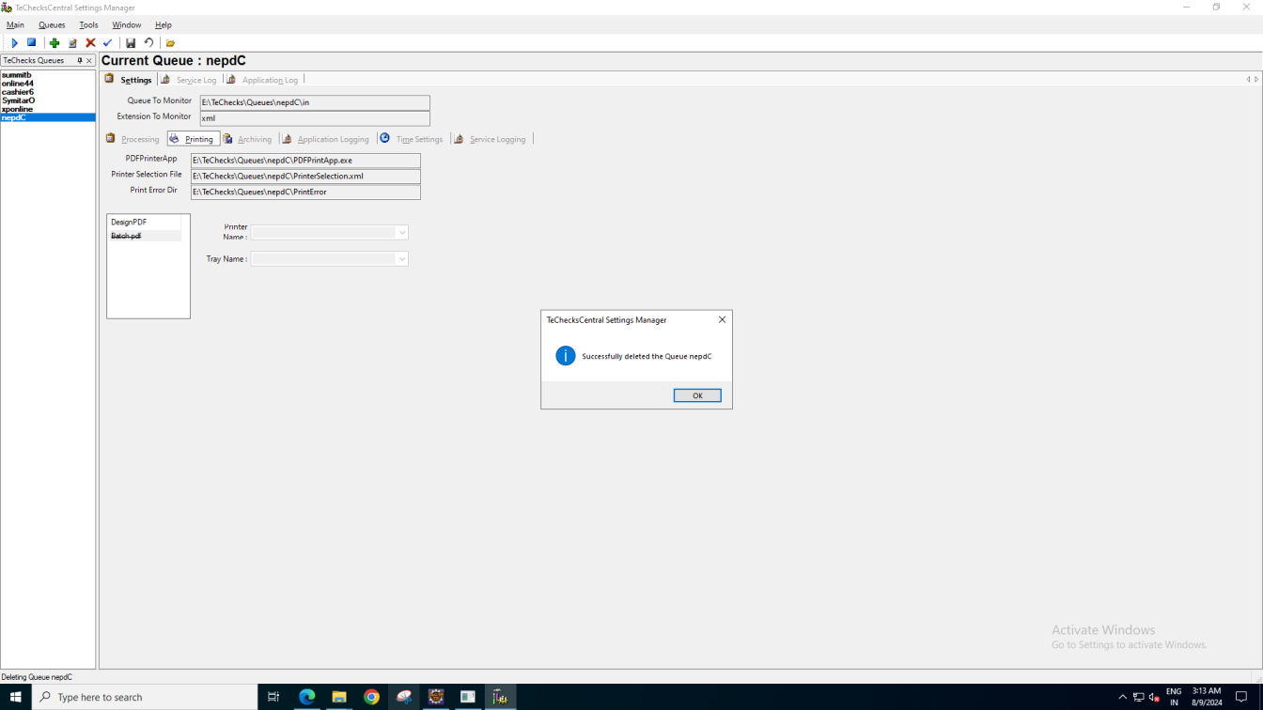Click the taskbar search box

click(x=145, y=697)
